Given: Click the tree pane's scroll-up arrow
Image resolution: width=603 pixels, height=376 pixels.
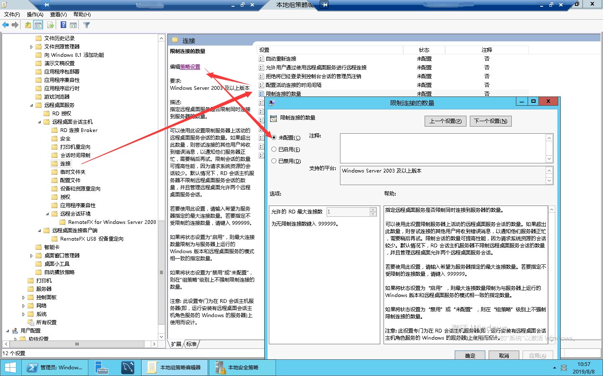Looking at the screenshot, I should 161,38.
